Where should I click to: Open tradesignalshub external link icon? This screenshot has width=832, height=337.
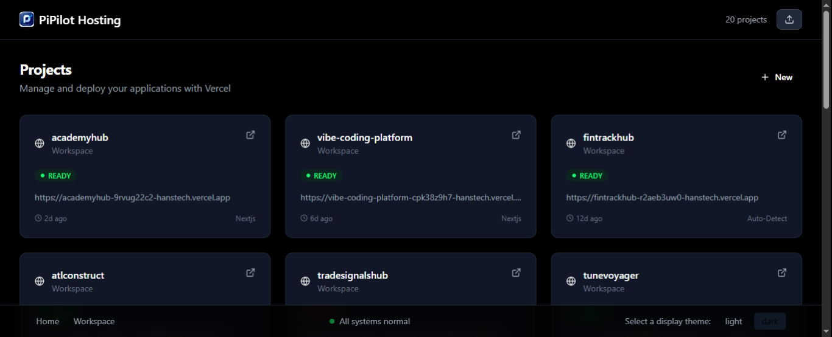coord(516,273)
